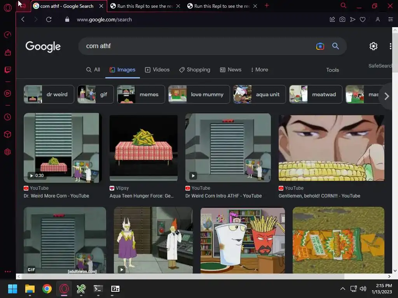The width and height of the screenshot is (398, 298).
Task: Open the adultswim.com GIF thumbnail
Action: click(65, 240)
